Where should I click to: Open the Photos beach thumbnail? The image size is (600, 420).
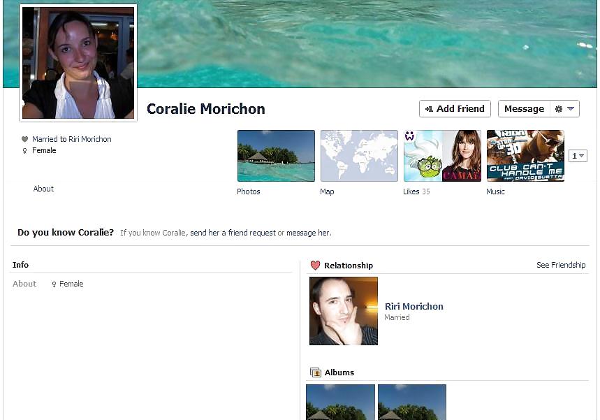click(x=276, y=156)
